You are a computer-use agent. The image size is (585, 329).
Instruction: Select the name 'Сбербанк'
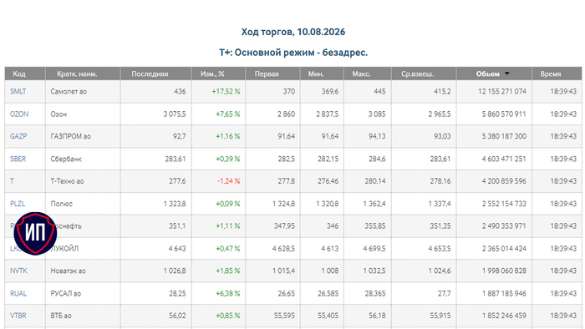pos(66,159)
